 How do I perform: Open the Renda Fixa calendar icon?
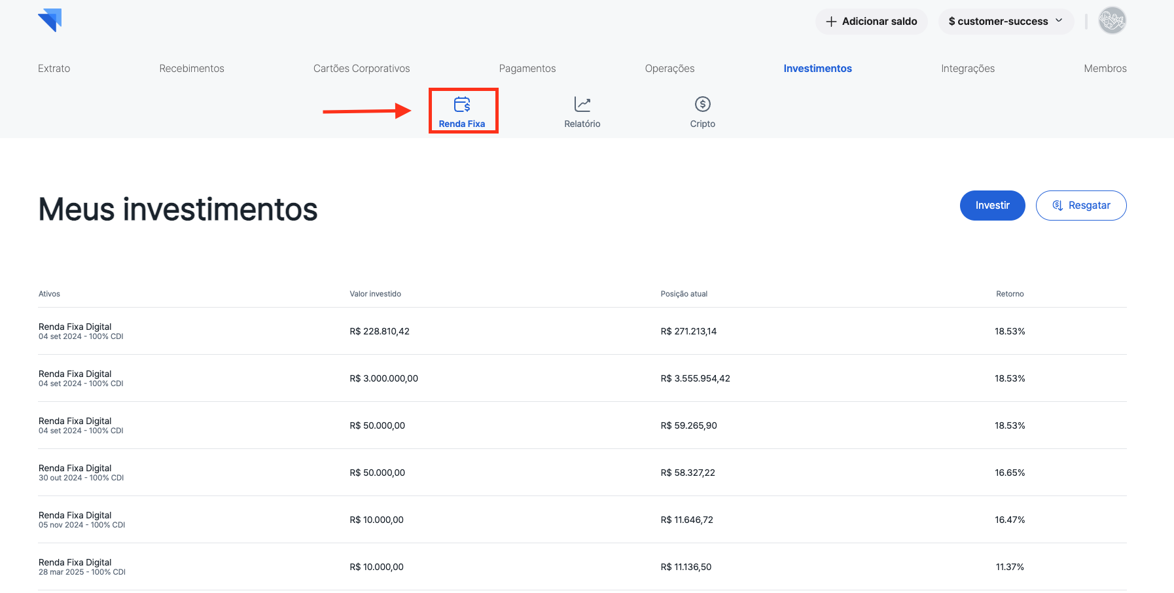(462, 104)
